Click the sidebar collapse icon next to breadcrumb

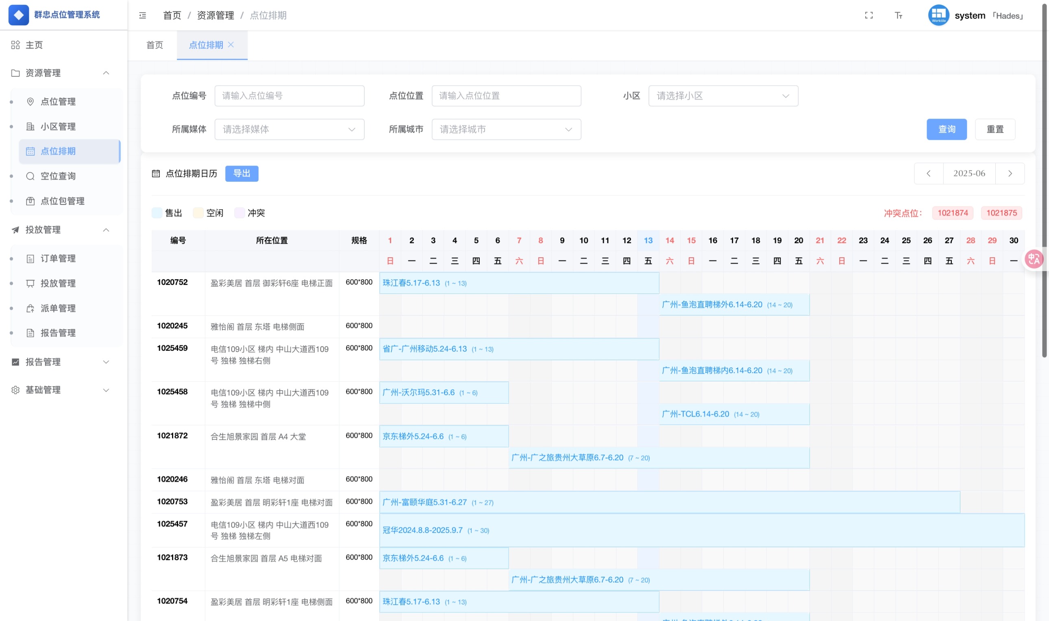coord(142,15)
